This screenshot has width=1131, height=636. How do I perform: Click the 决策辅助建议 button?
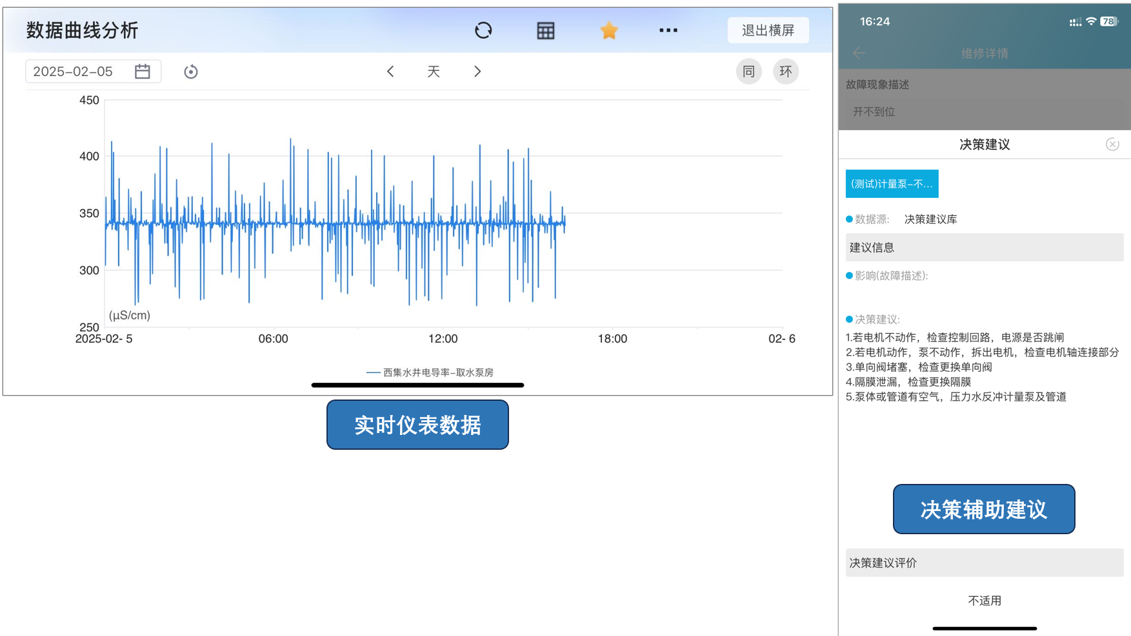984,509
